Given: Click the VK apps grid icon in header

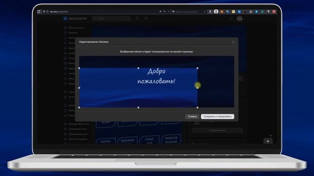Looking at the screenshot, I should 231,19.
